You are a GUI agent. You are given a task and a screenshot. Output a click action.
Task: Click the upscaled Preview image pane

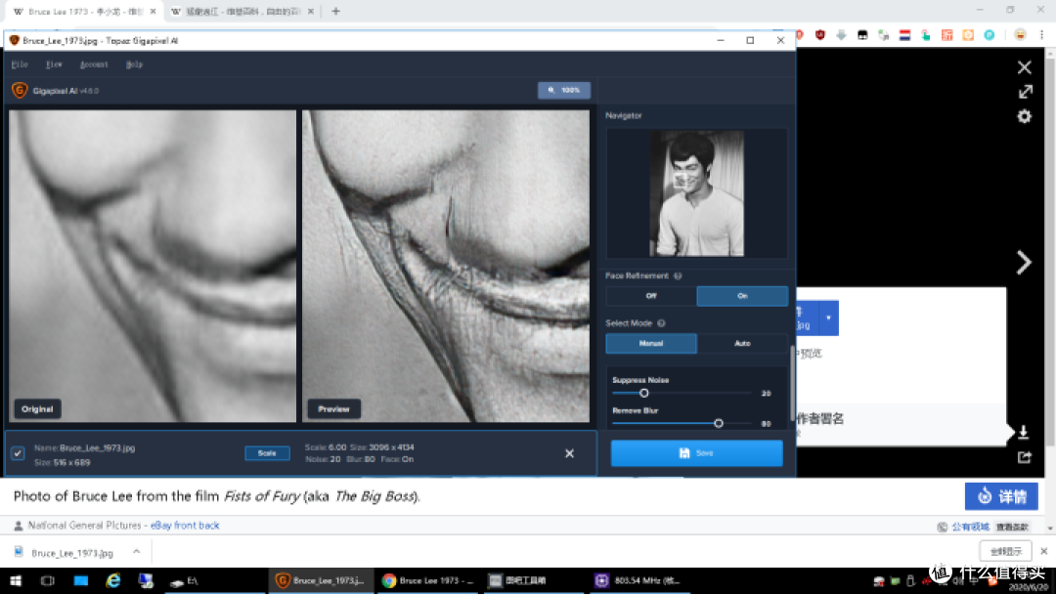point(446,267)
